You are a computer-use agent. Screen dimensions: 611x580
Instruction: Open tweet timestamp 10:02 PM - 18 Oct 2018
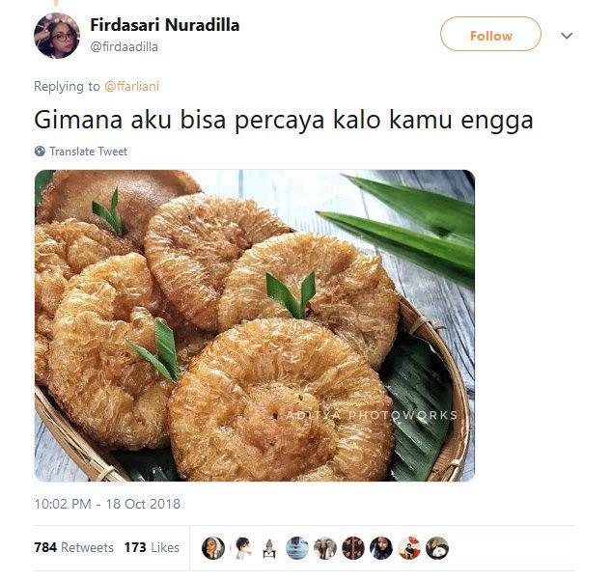(x=107, y=504)
